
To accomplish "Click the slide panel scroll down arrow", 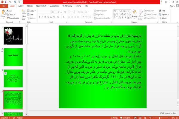I will 27,115.
